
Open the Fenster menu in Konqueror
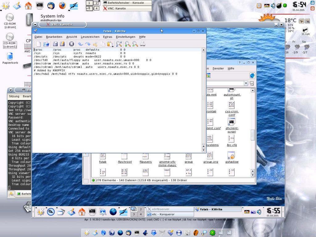pyautogui.click(x=218, y=69)
